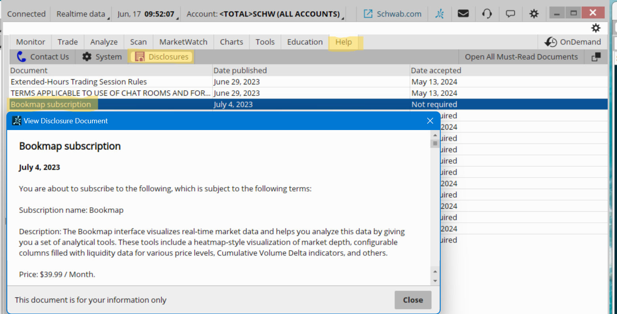Screen dimensions: 617x314
Task: Click Open All Must-Read Documents
Action: 521,57
